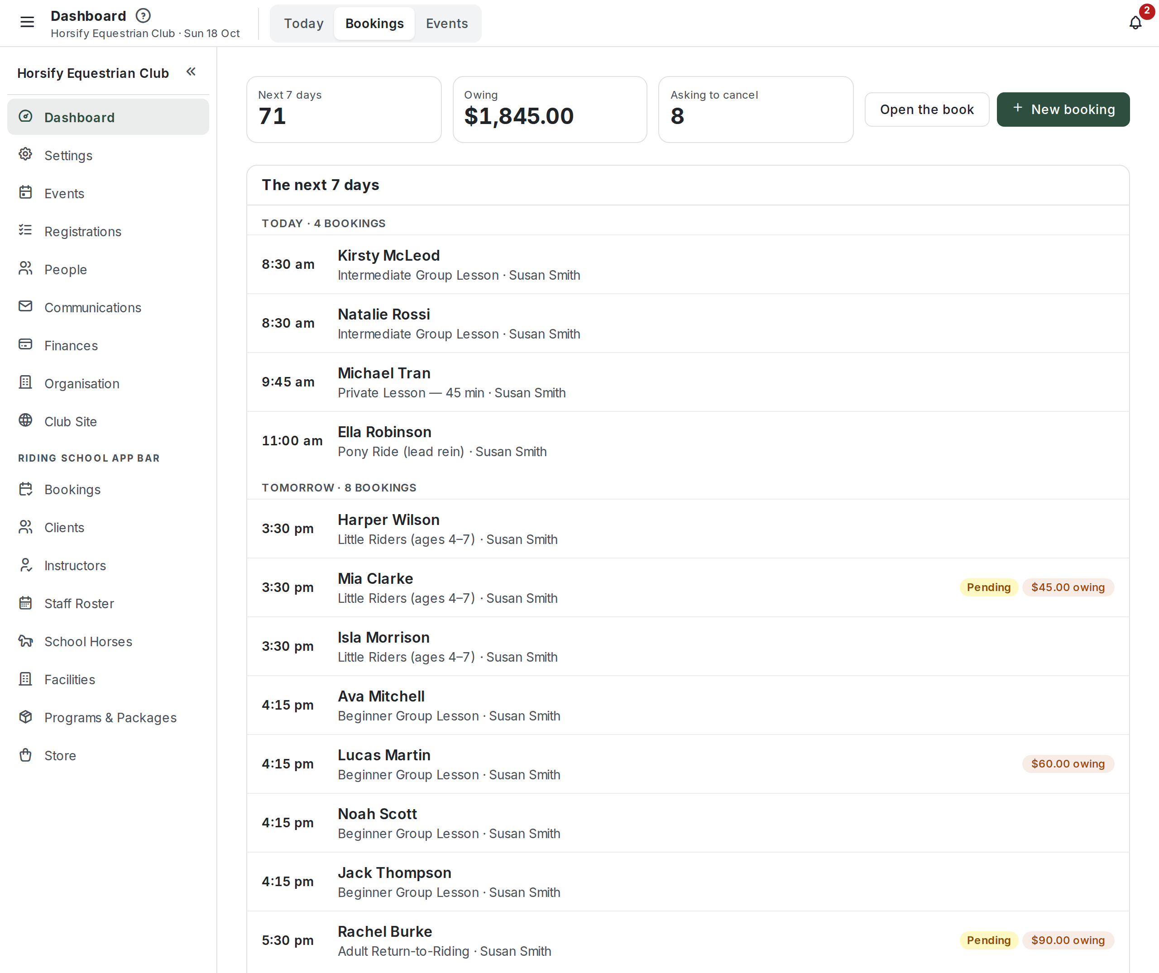
Task: Click the Organisation building icon
Action: tap(25, 383)
